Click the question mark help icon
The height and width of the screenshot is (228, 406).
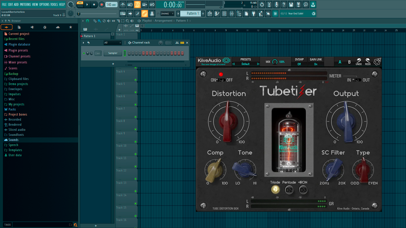pyautogui.click(x=284, y=4)
